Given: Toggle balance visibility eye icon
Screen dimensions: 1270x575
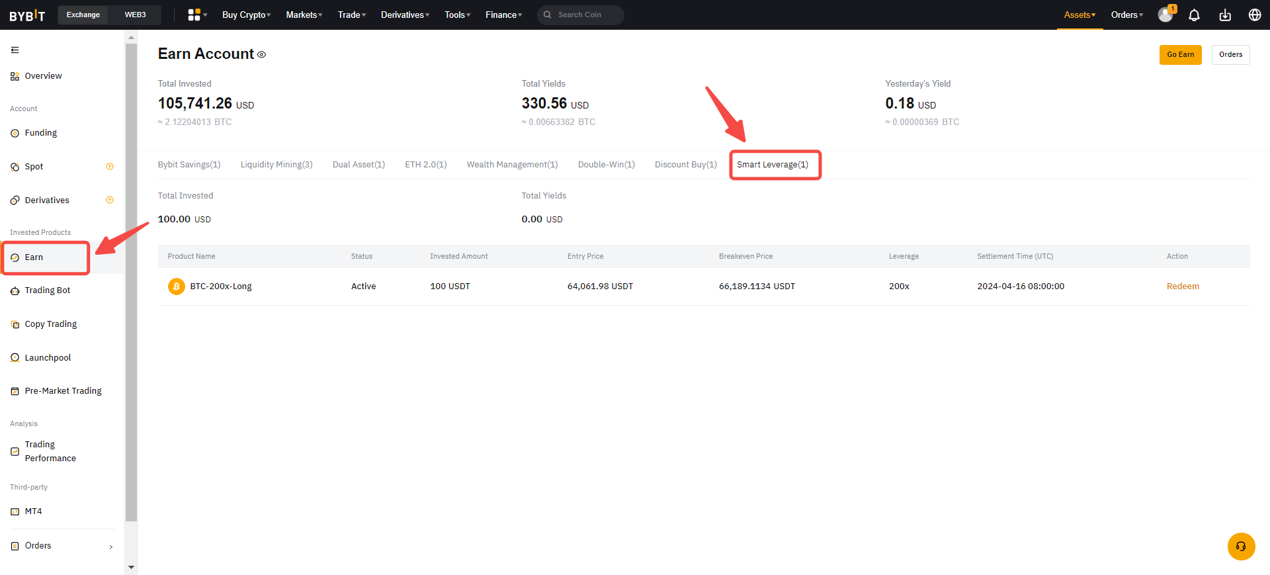Looking at the screenshot, I should (262, 55).
